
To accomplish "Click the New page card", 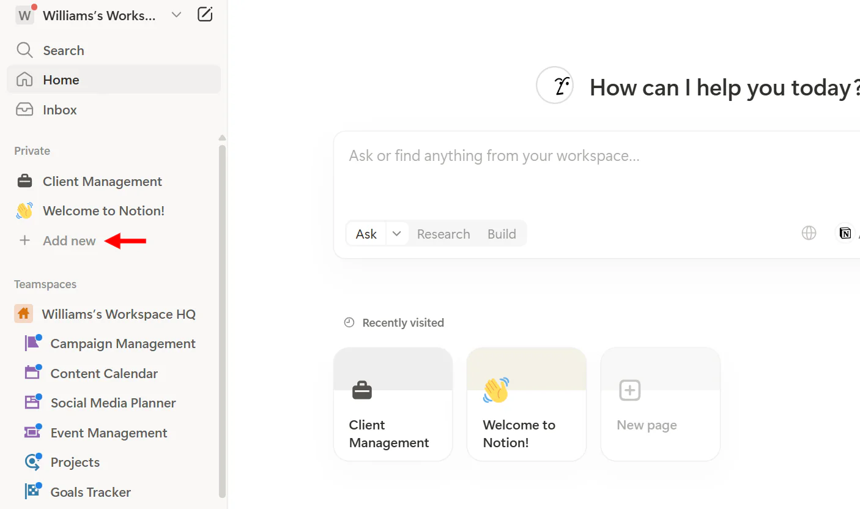I will (661, 404).
